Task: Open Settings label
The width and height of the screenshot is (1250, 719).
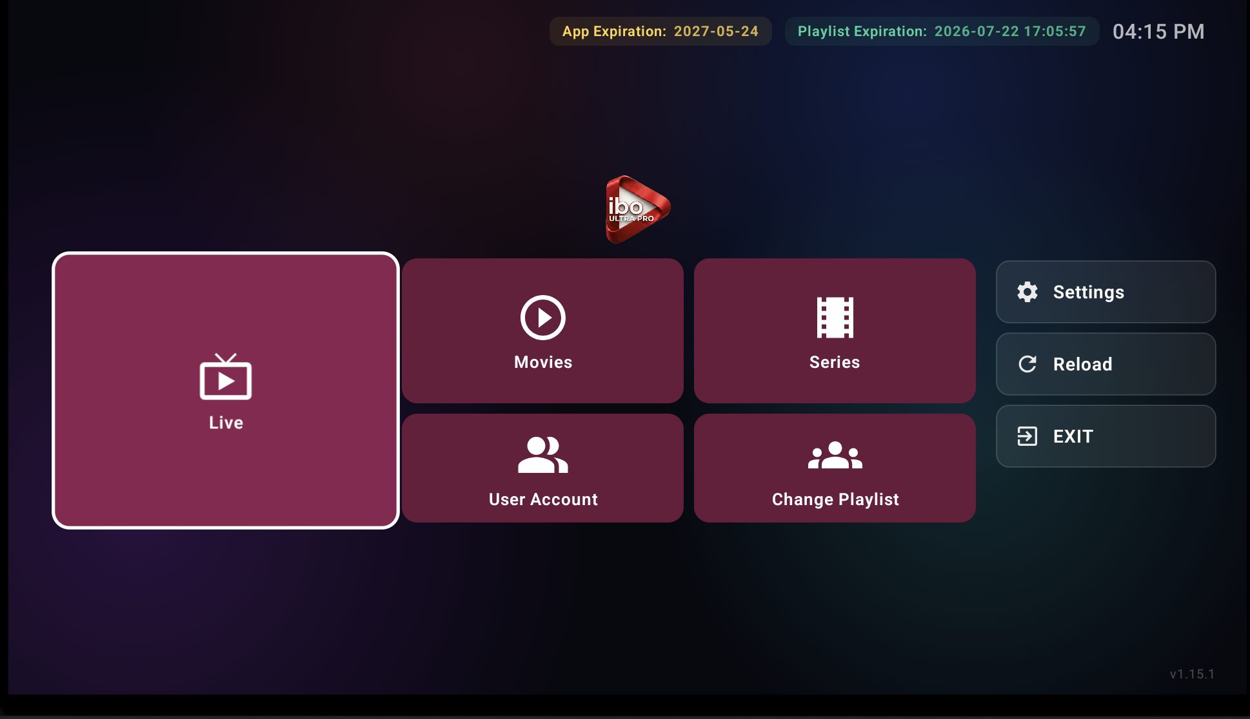Action: [1089, 292]
